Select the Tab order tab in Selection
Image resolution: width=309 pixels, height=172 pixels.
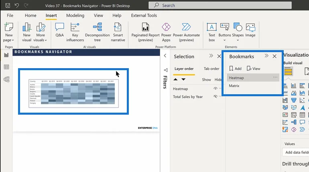pyautogui.click(x=211, y=69)
